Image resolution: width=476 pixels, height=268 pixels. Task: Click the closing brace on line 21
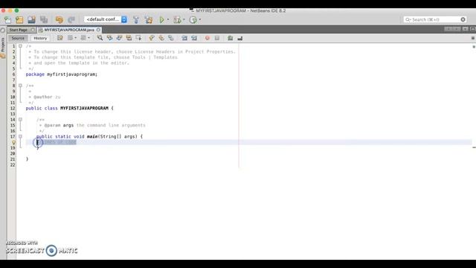(x=27, y=159)
